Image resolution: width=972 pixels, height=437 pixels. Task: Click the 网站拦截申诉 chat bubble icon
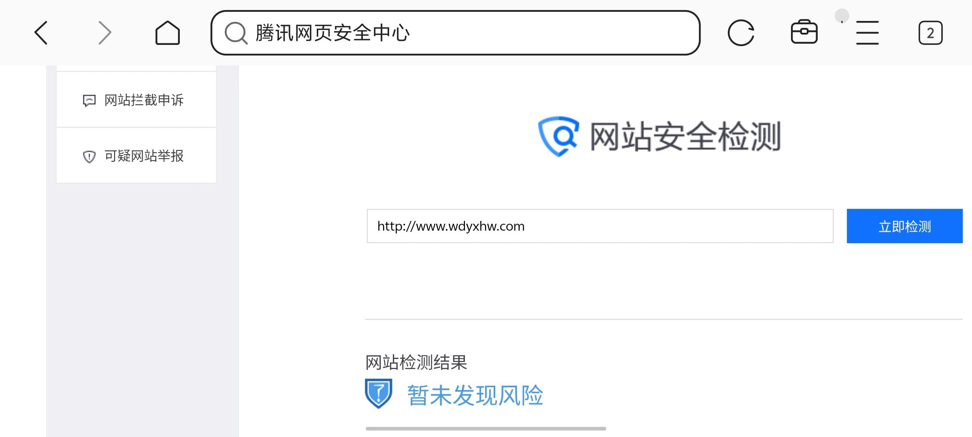(x=89, y=100)
